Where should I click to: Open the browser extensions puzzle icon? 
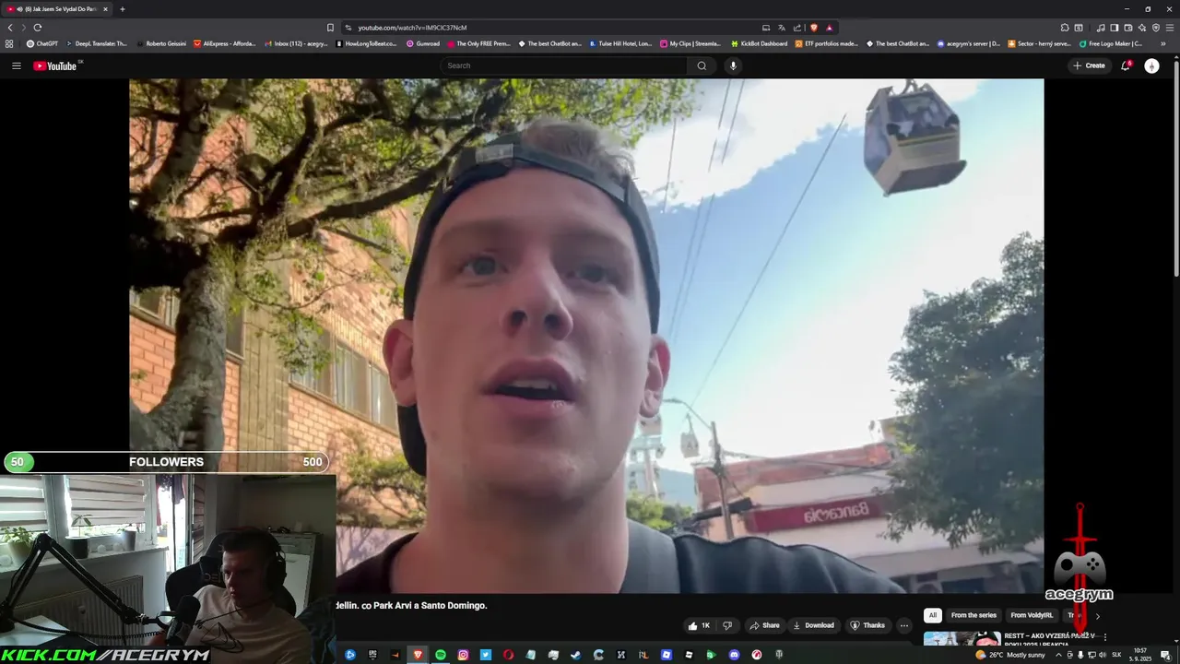coord(1065,28)
